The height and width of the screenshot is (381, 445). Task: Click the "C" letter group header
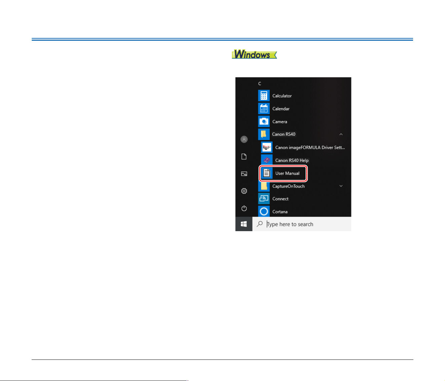(260, 83)
